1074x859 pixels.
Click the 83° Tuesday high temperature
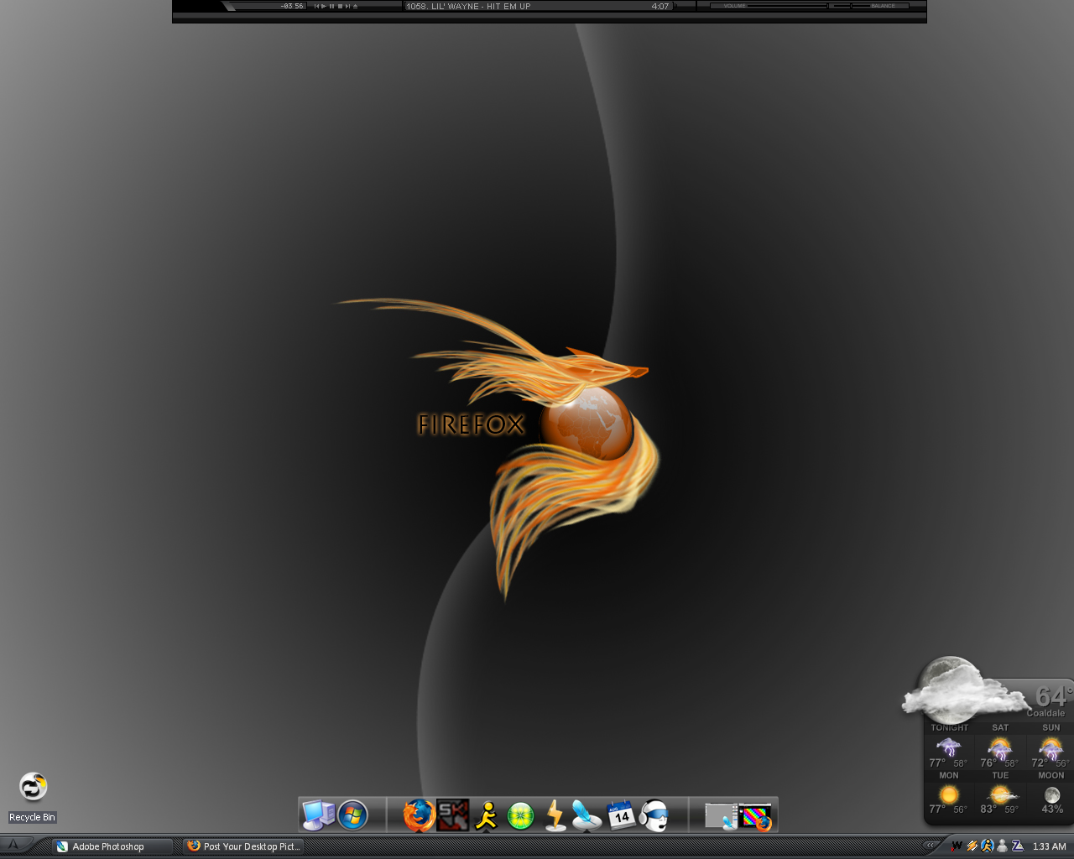988,809
